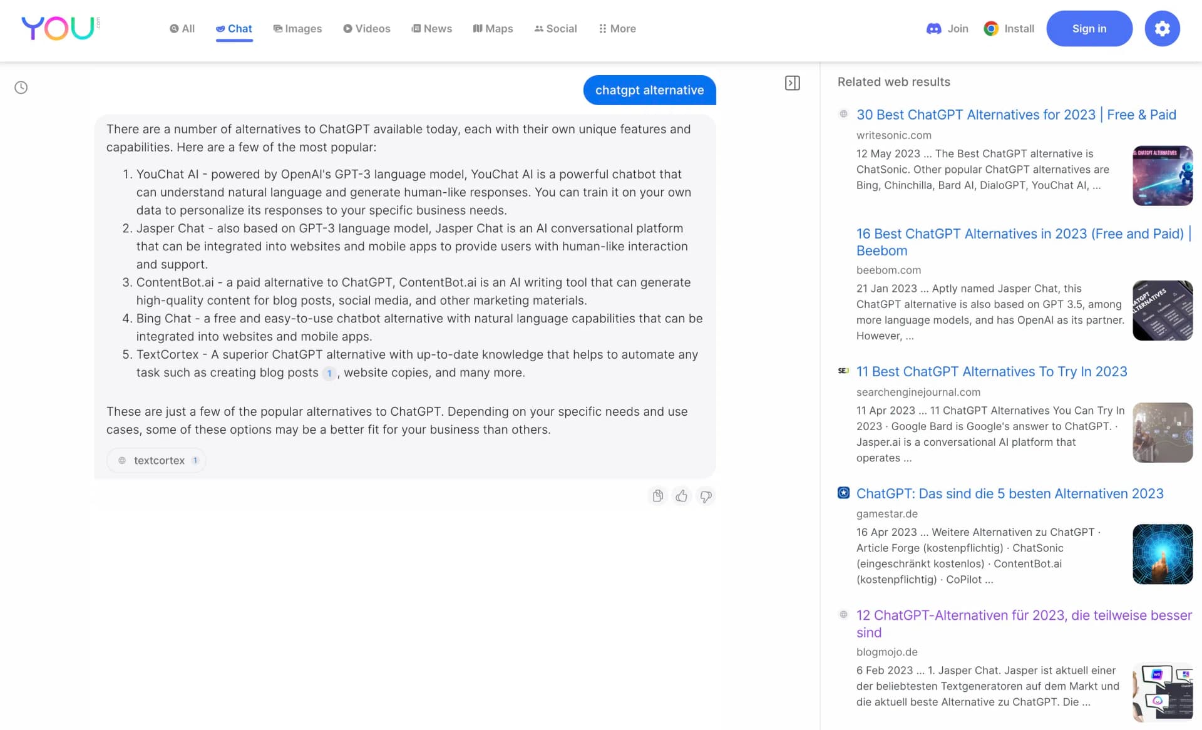
Task: Copy the AI response
Action: click(658, 496)
